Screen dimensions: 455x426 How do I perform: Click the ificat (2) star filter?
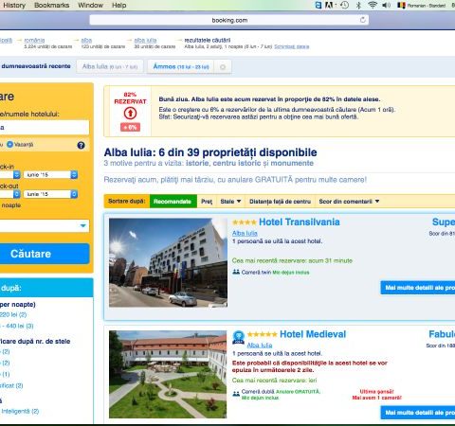coord(11,385)
